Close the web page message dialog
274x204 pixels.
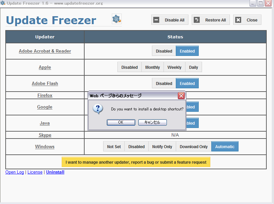(x=181, y=96)
